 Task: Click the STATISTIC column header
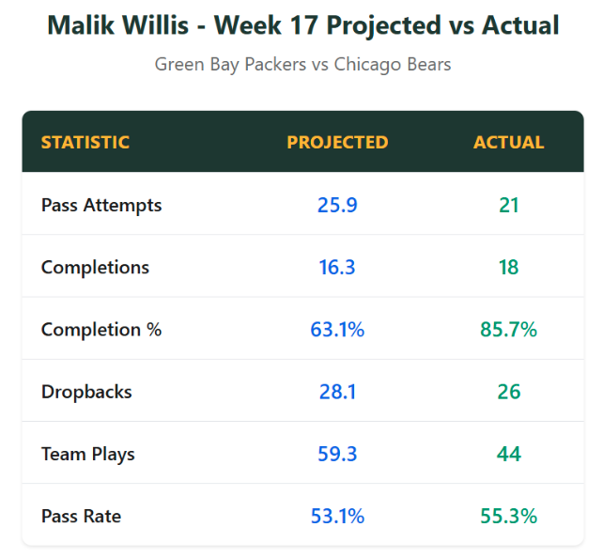click(85, 142)
